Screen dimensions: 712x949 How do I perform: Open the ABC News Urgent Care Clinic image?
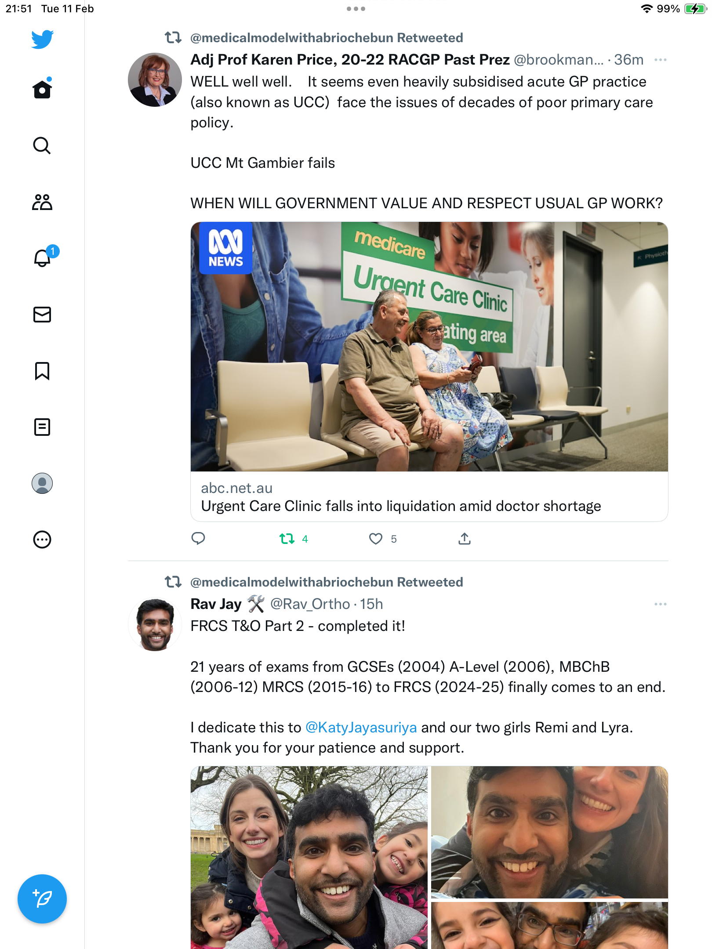[429, 347]
